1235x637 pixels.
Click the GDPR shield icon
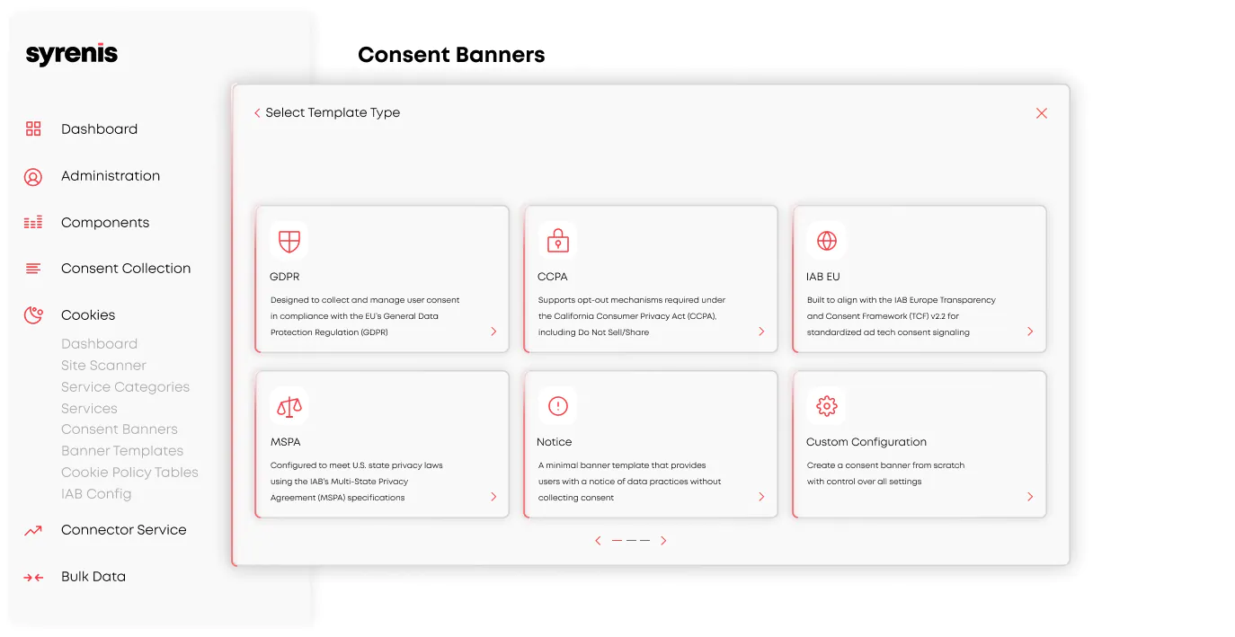[x=289, y=241]
